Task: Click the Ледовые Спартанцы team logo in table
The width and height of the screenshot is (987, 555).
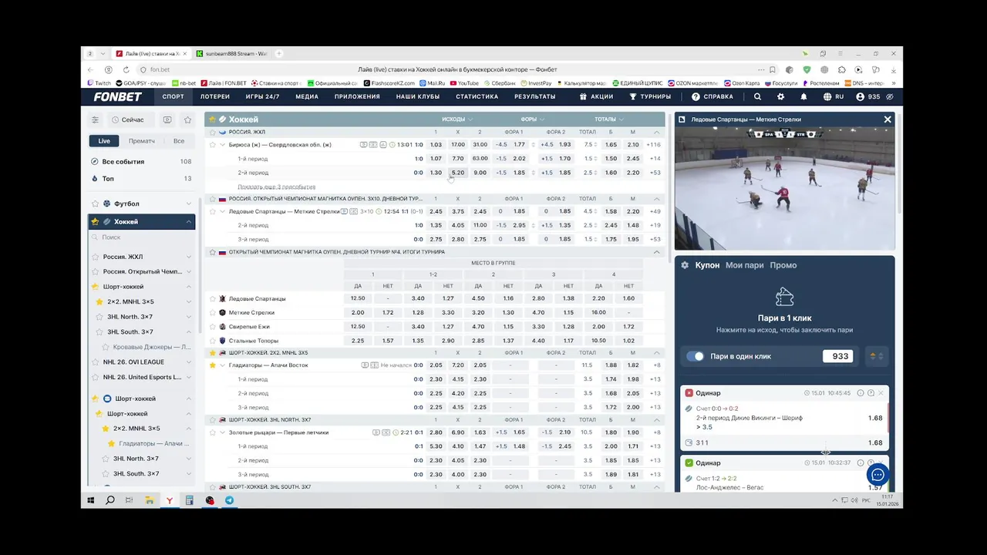Action: coord(223,298)
